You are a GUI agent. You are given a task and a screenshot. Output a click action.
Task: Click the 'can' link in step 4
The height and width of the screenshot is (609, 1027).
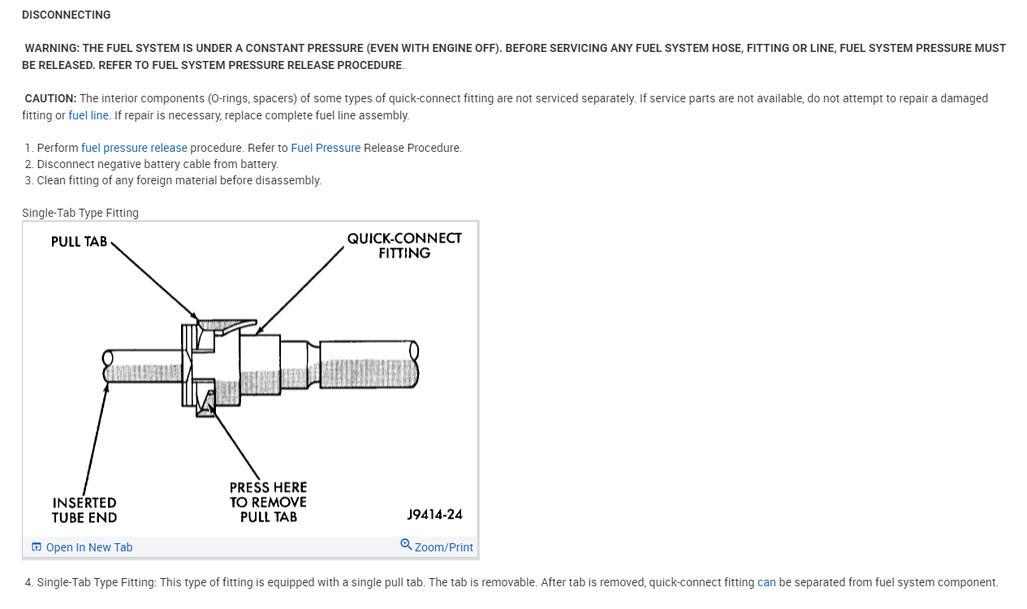point(766,582)
